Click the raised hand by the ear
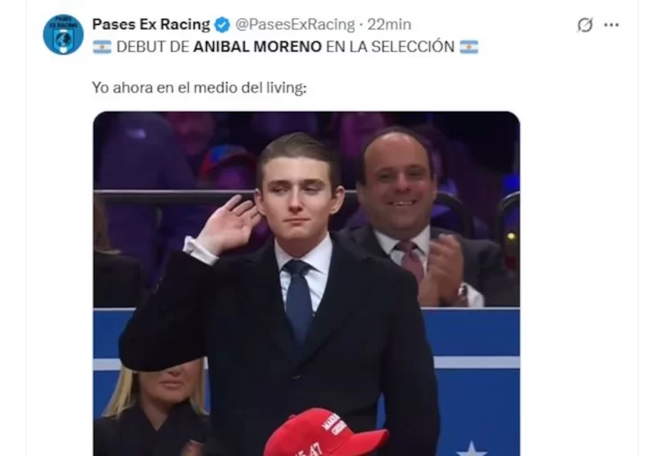 tap(229, 225)
